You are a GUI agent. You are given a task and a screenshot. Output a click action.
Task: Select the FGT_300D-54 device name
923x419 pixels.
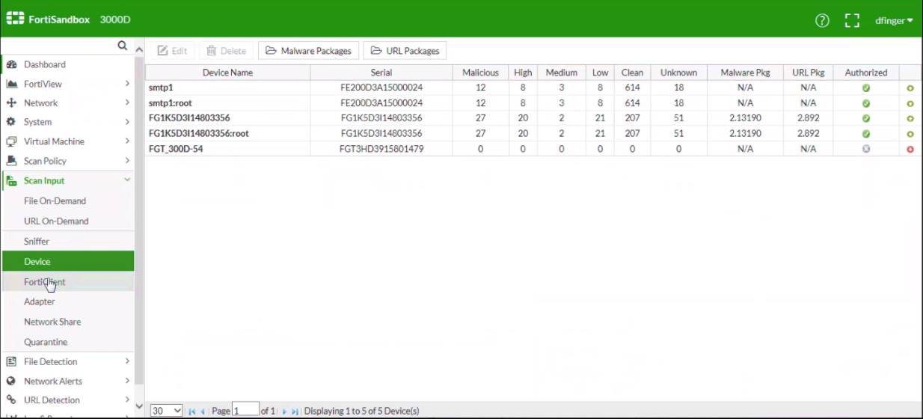176,149
